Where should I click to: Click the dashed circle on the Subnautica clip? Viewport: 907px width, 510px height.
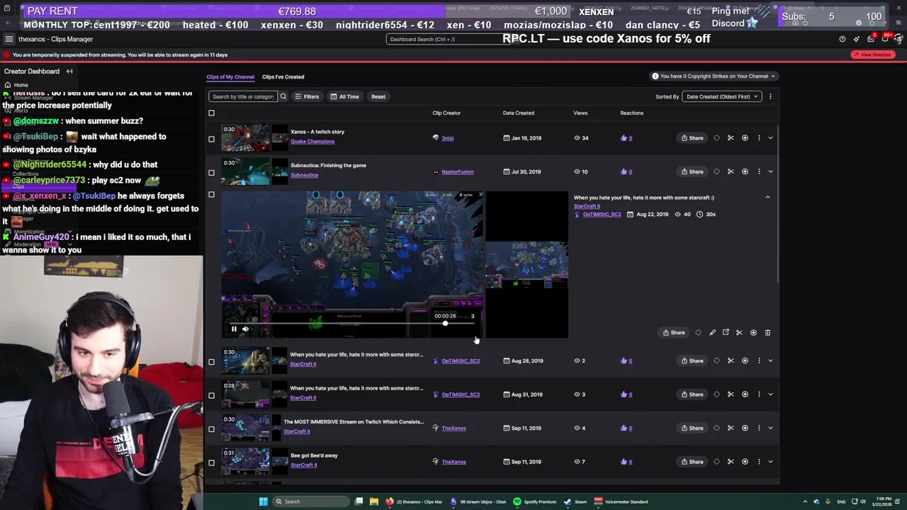pos(716,171)
